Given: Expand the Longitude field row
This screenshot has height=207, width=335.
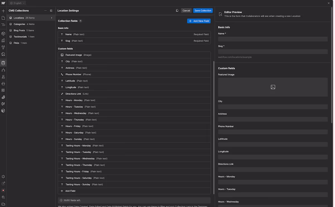Looking at the screenshot, I should pyautogui.click(x=134, y=87).
